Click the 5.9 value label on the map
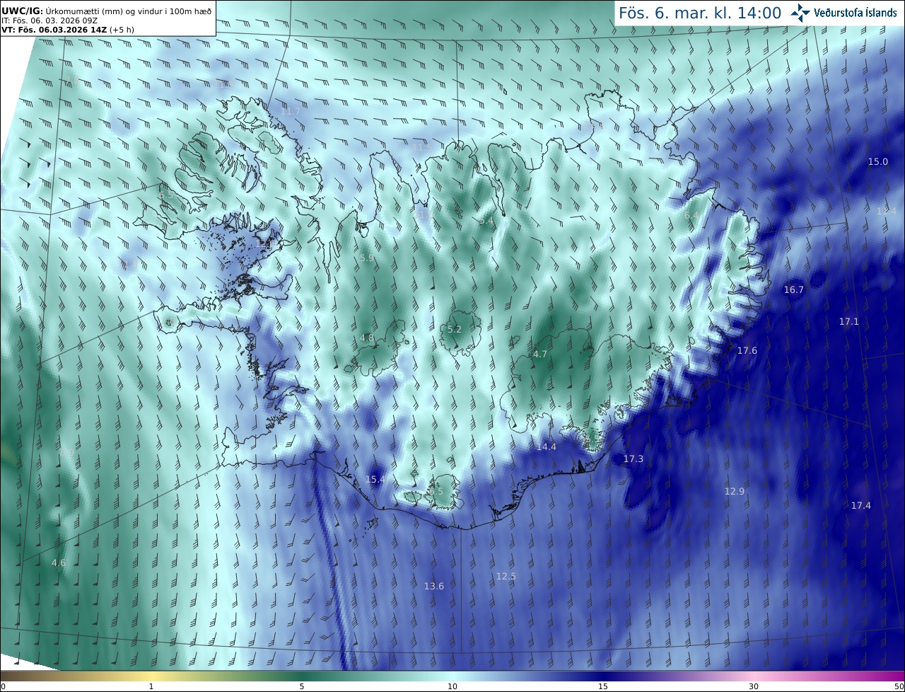The image size is (905, 692). [367, 259]
